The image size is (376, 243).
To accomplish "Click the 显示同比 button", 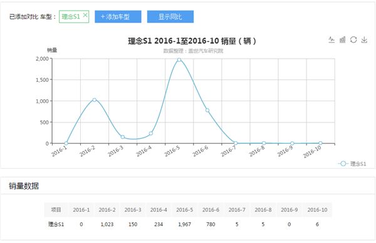I will click(170, 17).
